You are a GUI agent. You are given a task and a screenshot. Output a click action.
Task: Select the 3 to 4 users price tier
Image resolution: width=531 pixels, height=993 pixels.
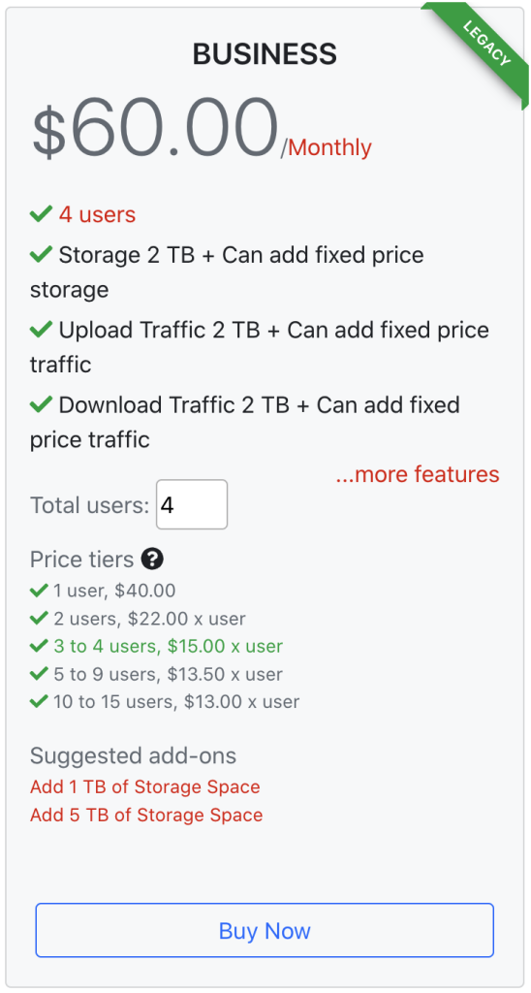click(169, 647)
